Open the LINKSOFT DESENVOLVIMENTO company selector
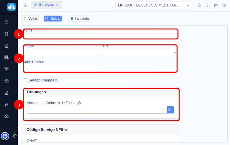Viewport: 230px width, 145px height. pyautogui.click(x=153, y=5)
